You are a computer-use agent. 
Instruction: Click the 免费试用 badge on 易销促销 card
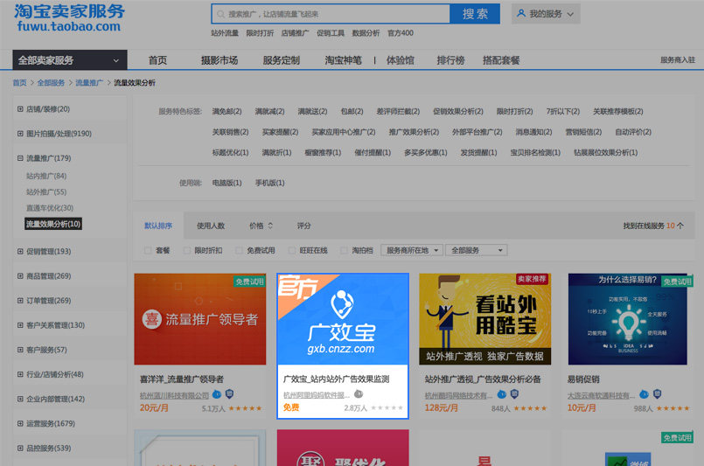pos(677,282)
